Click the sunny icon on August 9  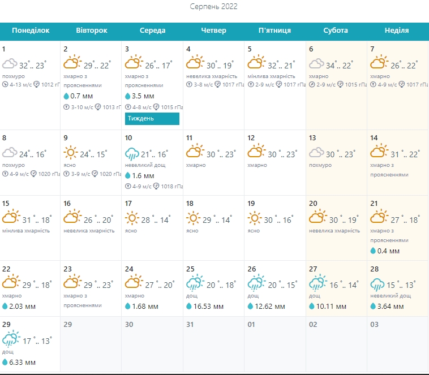coord(71,153)
